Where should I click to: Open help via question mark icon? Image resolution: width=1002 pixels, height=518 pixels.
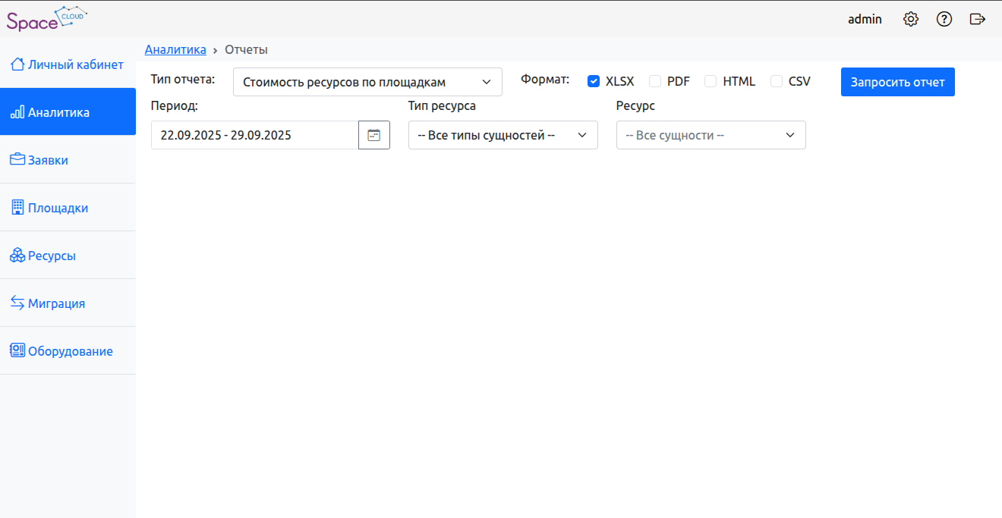pos(944,20)
